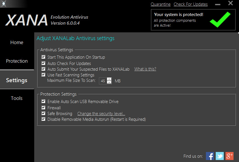Decrease maximum file size with down arrow
This screenshot has width=239, height=162.
coord(109,82)
